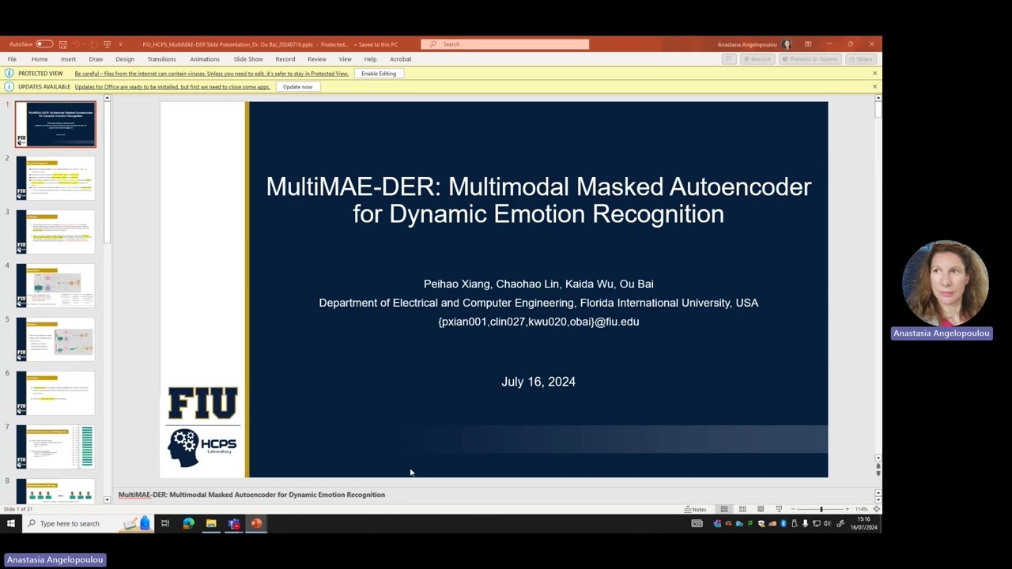Click Fit slide to current window icon
The image size is (1012, 569).
(x=876, y=509)
